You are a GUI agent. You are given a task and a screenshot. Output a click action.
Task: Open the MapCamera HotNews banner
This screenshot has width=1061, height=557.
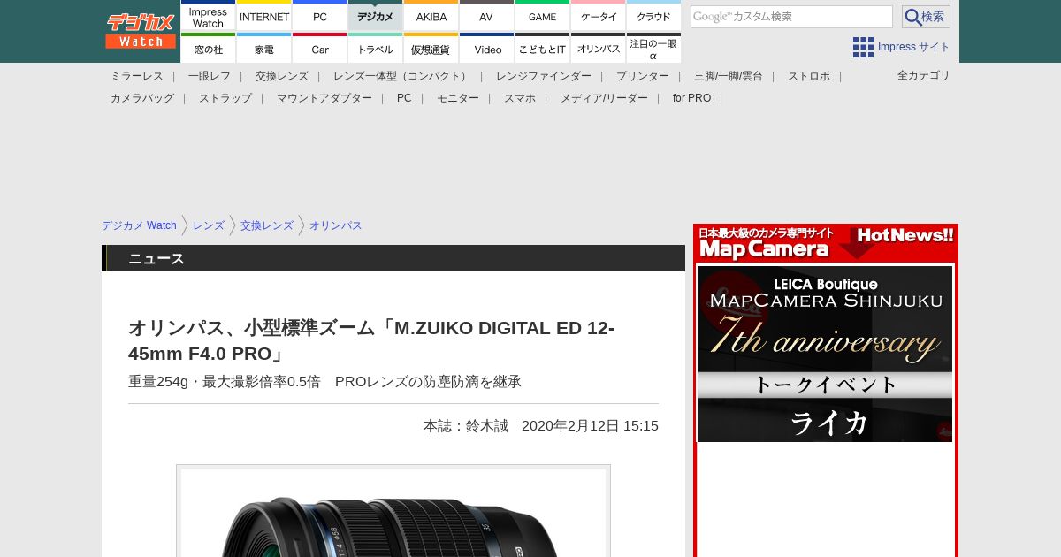pyautogui.click(x=826, y=243)
